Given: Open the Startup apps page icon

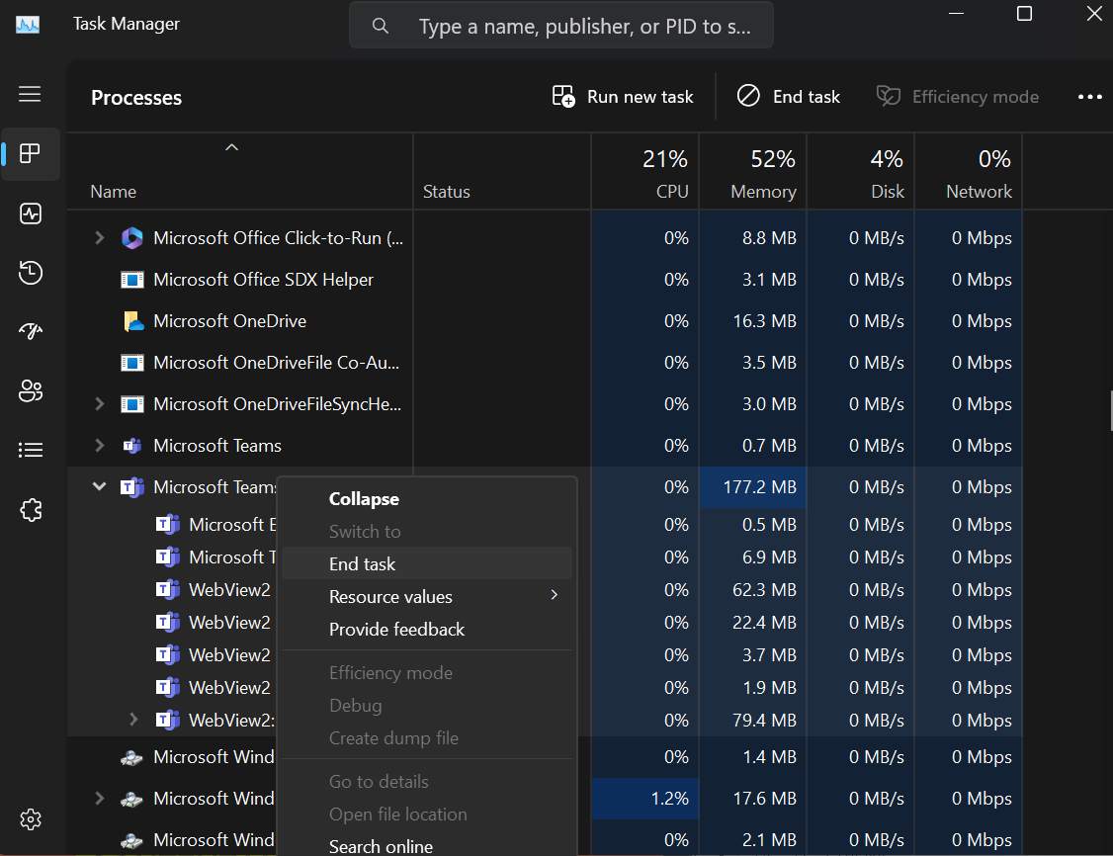Looking at the screenshot, I should click(x=31, y=332).
